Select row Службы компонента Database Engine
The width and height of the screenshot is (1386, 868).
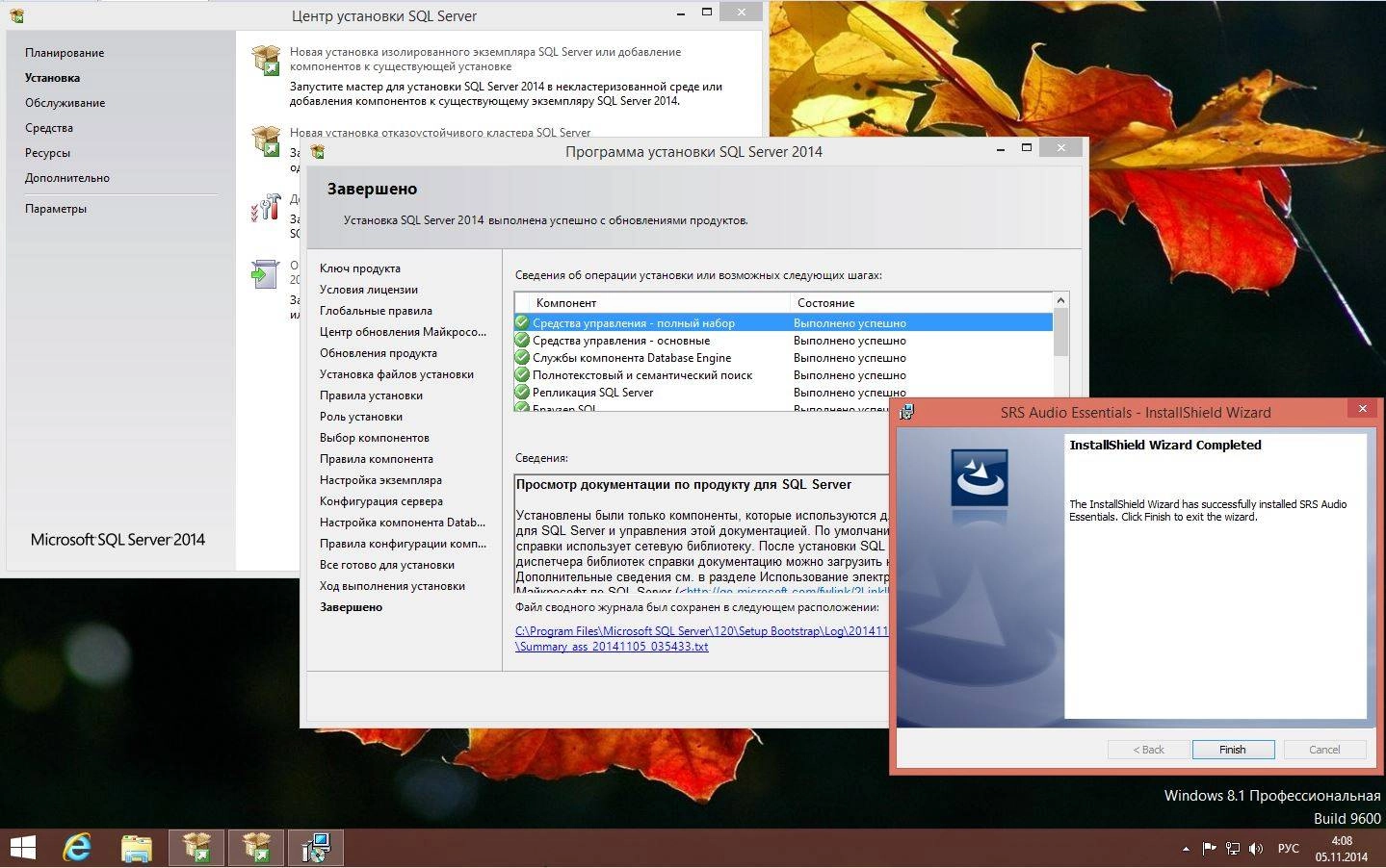coord(783,358)
